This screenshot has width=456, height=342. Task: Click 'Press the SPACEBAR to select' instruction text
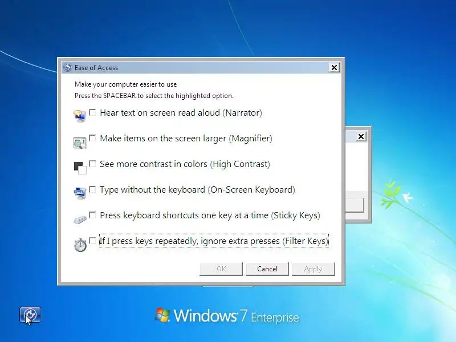click(154, 96)
